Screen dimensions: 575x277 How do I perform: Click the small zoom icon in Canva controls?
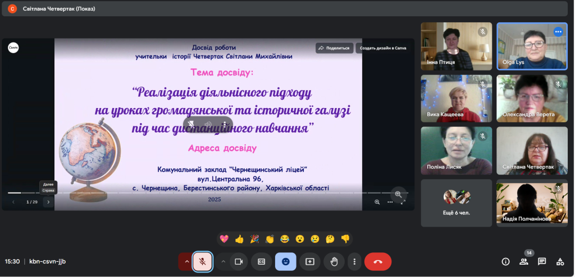point(377,201)
